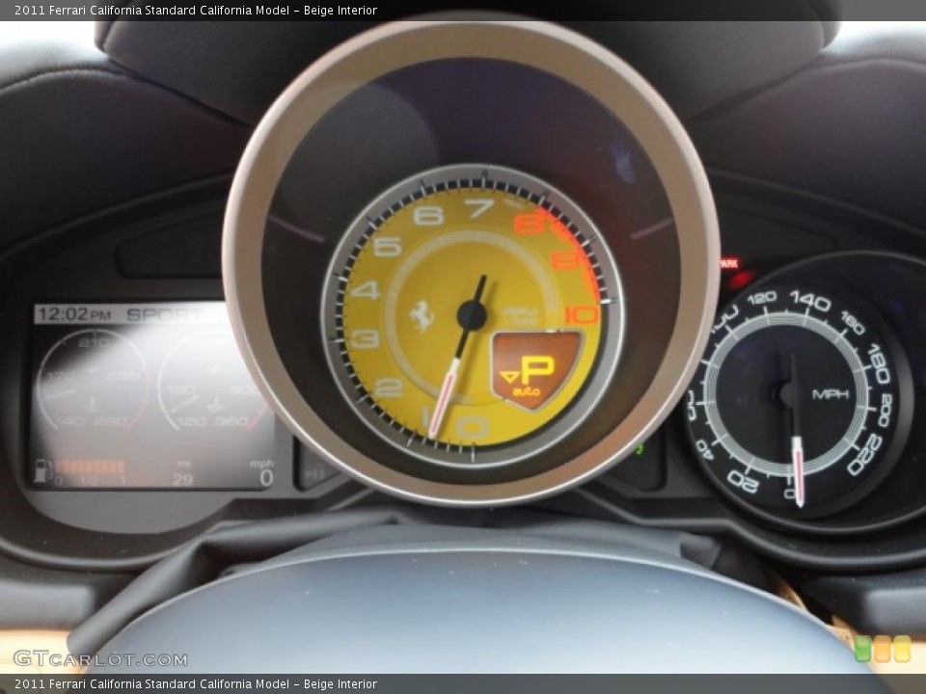926x694 pixels.
Task: Click the SPORT mode label
Action: tap(166, 314)
